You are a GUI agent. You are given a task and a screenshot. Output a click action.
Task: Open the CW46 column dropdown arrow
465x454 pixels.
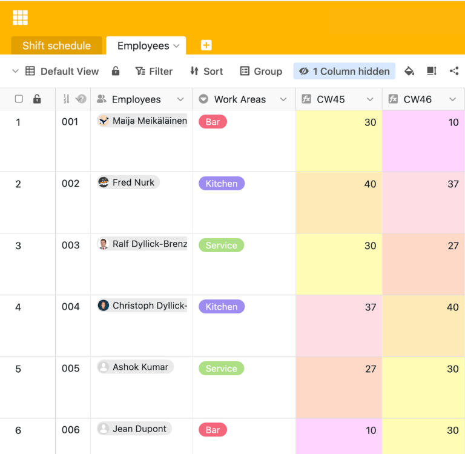[x=452, y=99]
